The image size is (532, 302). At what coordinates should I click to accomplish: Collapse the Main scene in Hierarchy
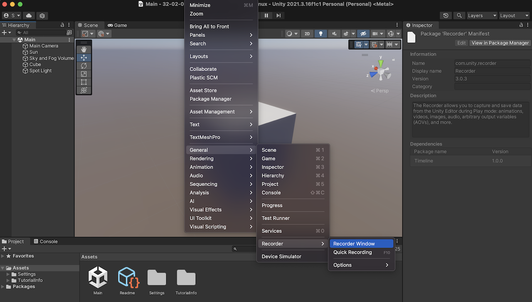click(x=14, y=40)
